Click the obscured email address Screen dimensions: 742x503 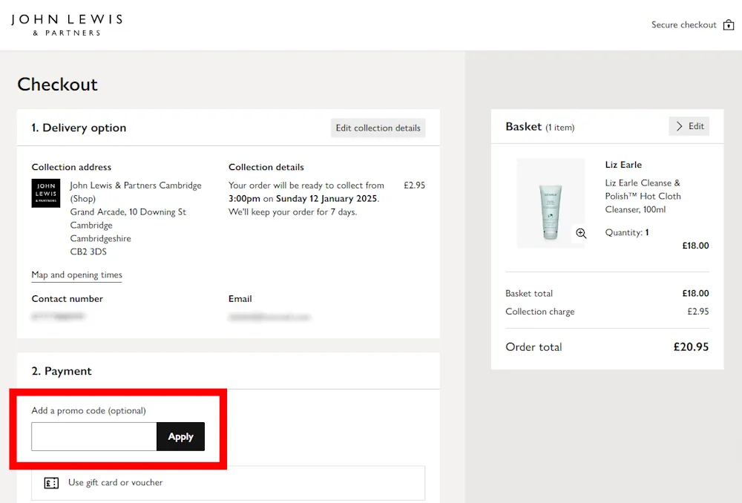[x=267, y=315]
